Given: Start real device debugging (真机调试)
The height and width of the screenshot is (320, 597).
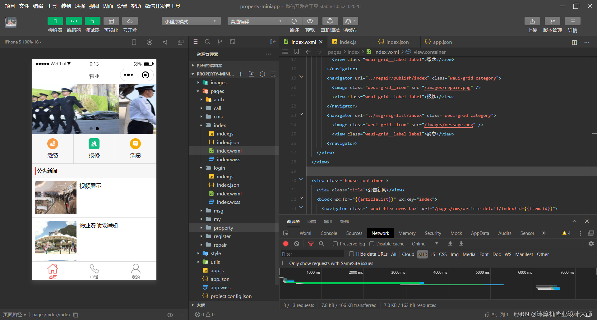Looking at the screenshot, I should click(x=330, y=21).
